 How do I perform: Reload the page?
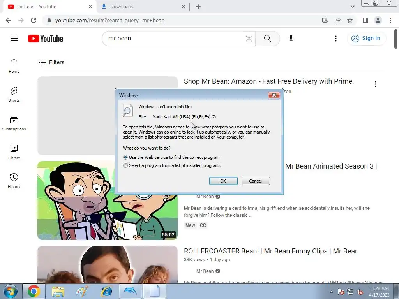click(x=34, y=20)
